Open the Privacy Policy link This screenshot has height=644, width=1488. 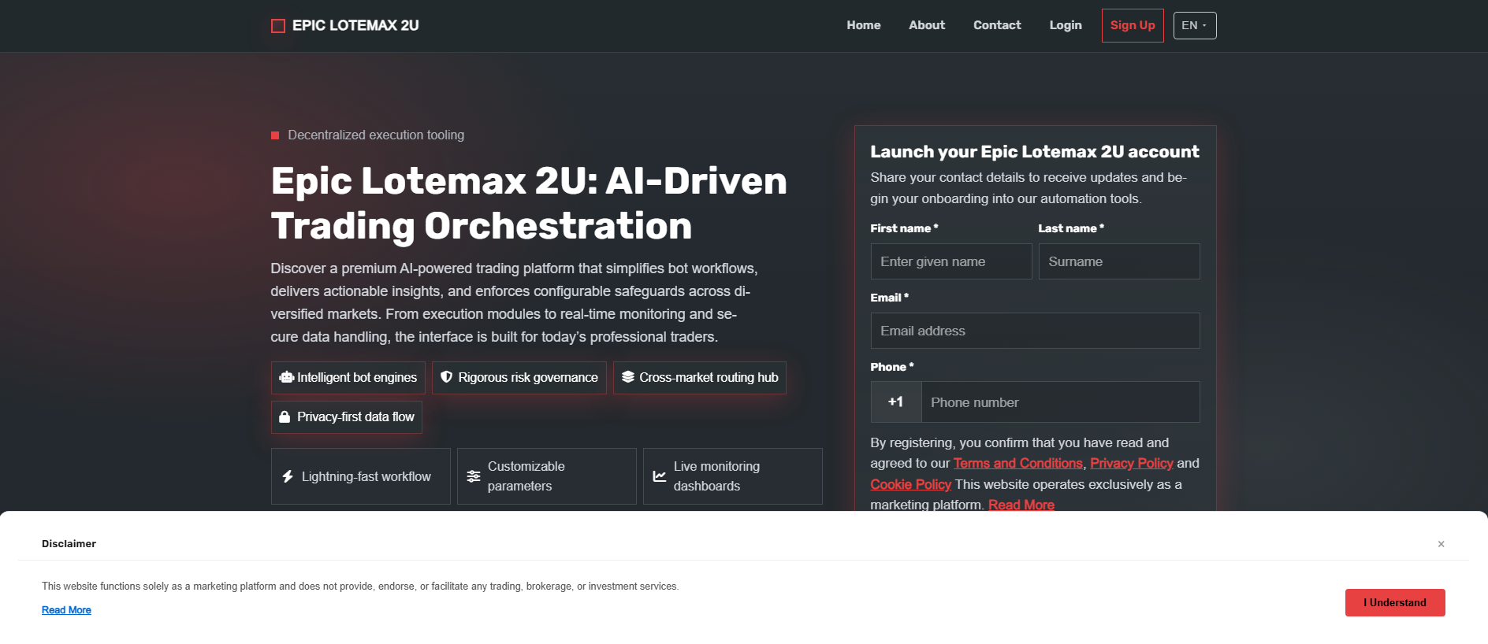pyautogui.click(x=1132, y=463)
